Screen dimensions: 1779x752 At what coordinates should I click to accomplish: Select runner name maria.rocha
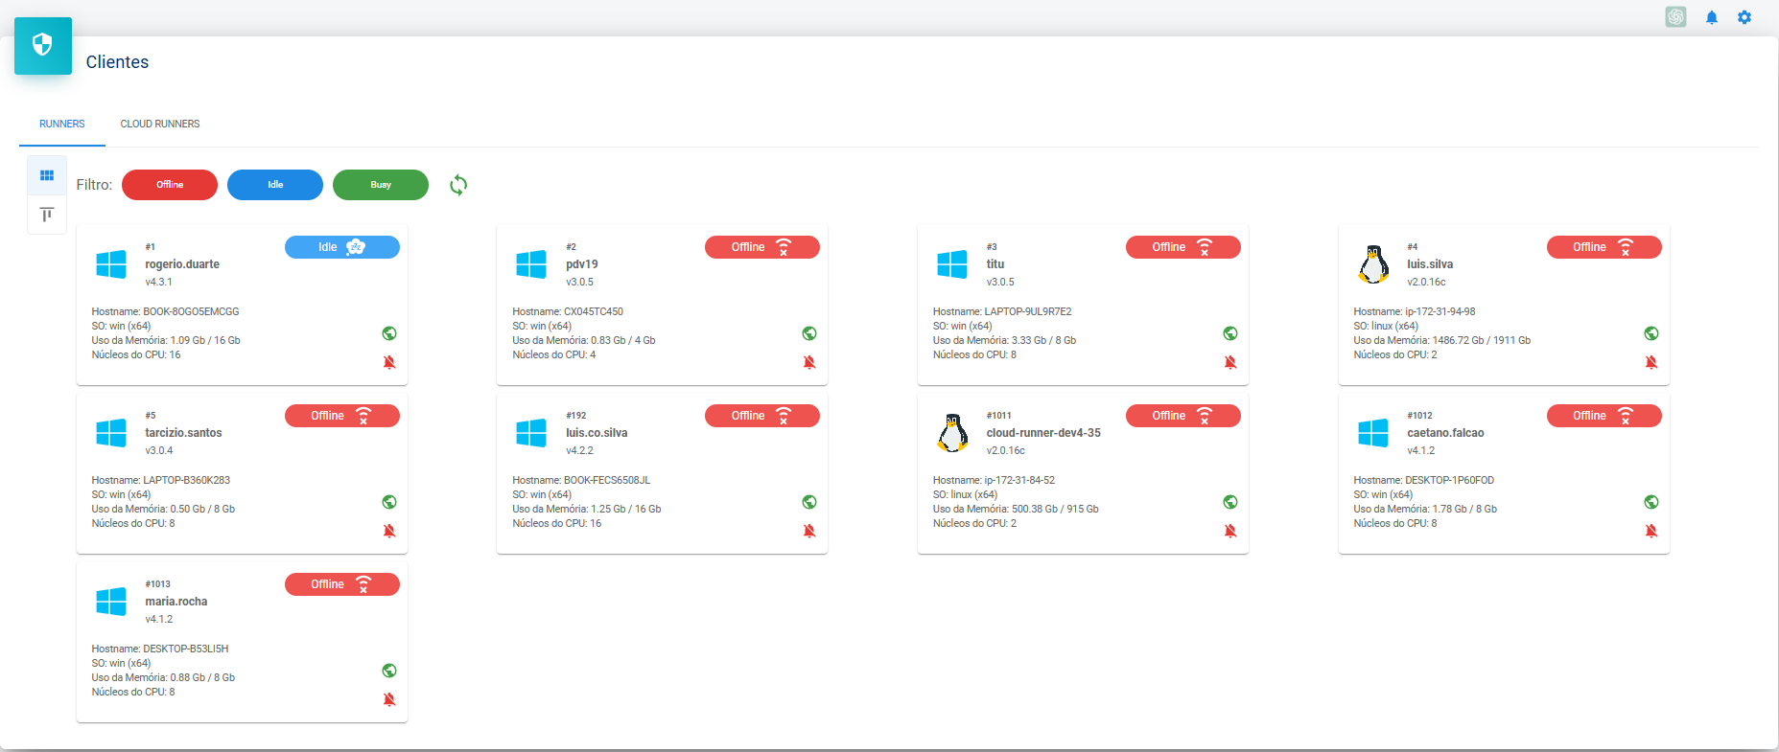[x=176, y=602]
